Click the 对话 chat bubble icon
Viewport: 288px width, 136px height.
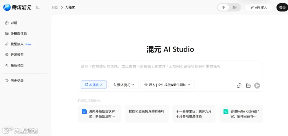[x=7, y=23]
